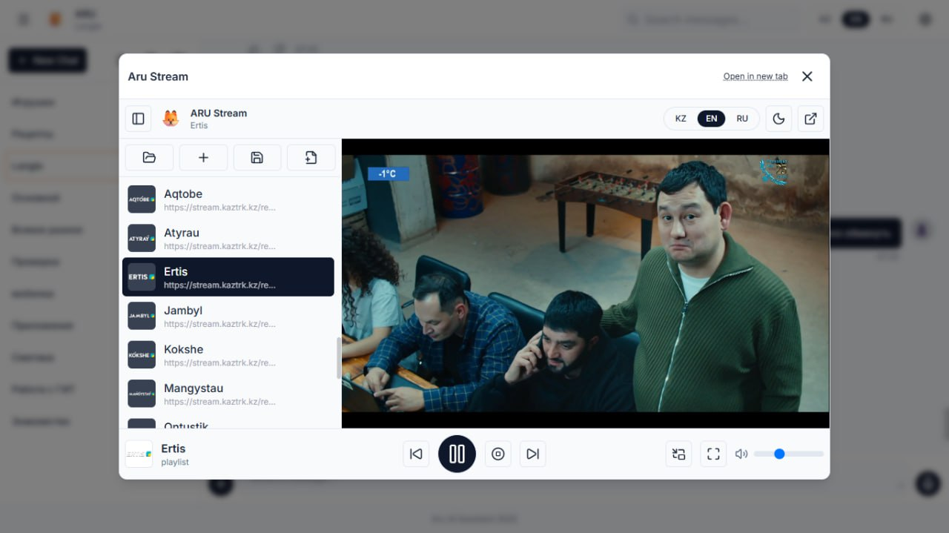Pause the current Ertis stream
The width and height of the screenshot is (949, 533).
click(x=457, y=454)
